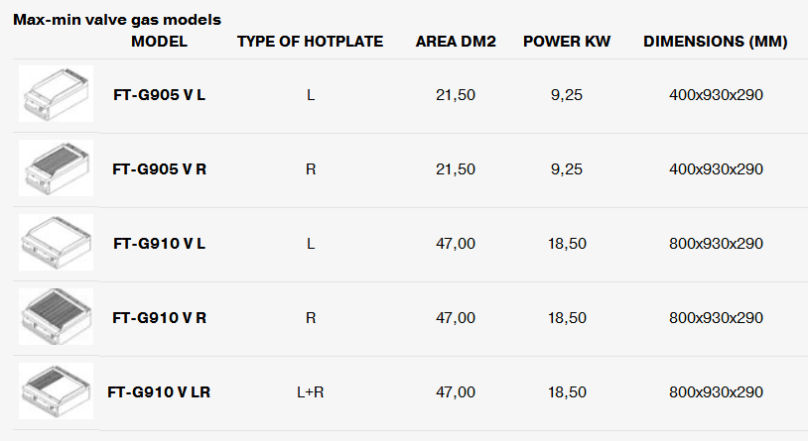Viewport: 808px width, 441px height.
Task: Click the FT-G905 V L model name
Action: point(159,95)
